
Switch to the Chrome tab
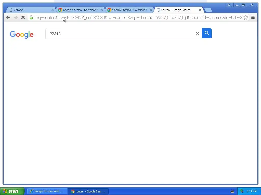click(x=30, y=10)
